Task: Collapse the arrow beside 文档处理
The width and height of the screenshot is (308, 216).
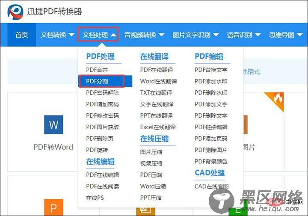Action: click(113, 35)
